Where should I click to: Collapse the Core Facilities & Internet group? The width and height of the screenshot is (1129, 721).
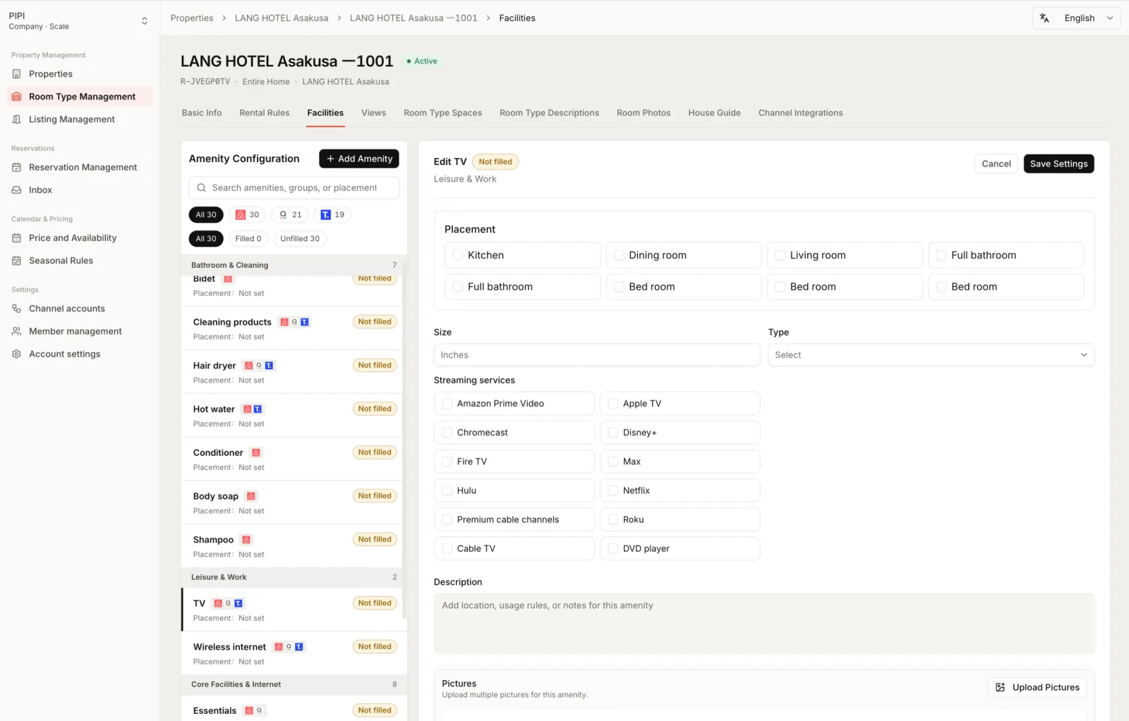click(294, 684)
